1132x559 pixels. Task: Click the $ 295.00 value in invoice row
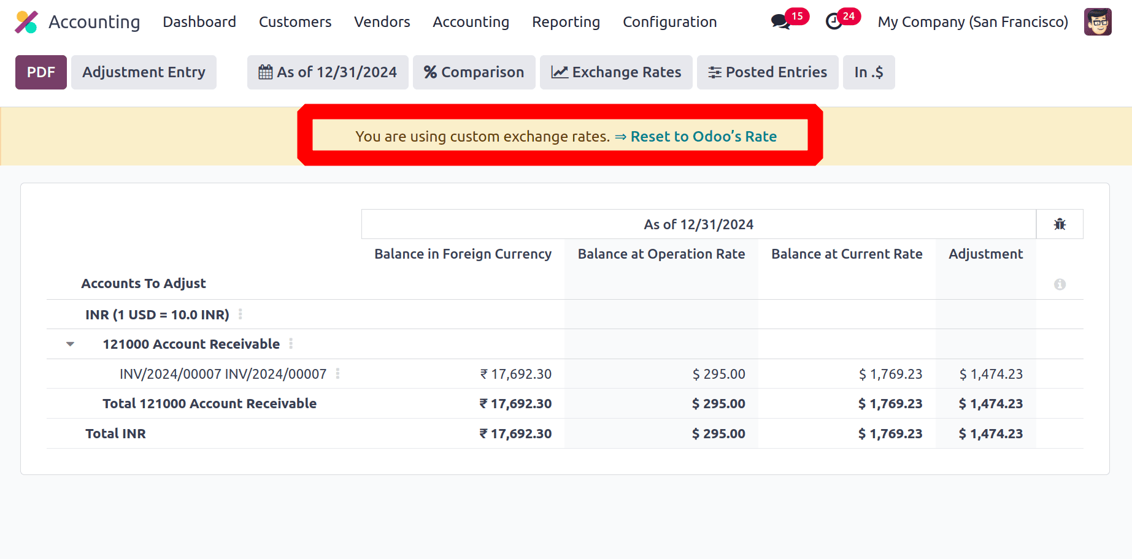pos(719,374)
